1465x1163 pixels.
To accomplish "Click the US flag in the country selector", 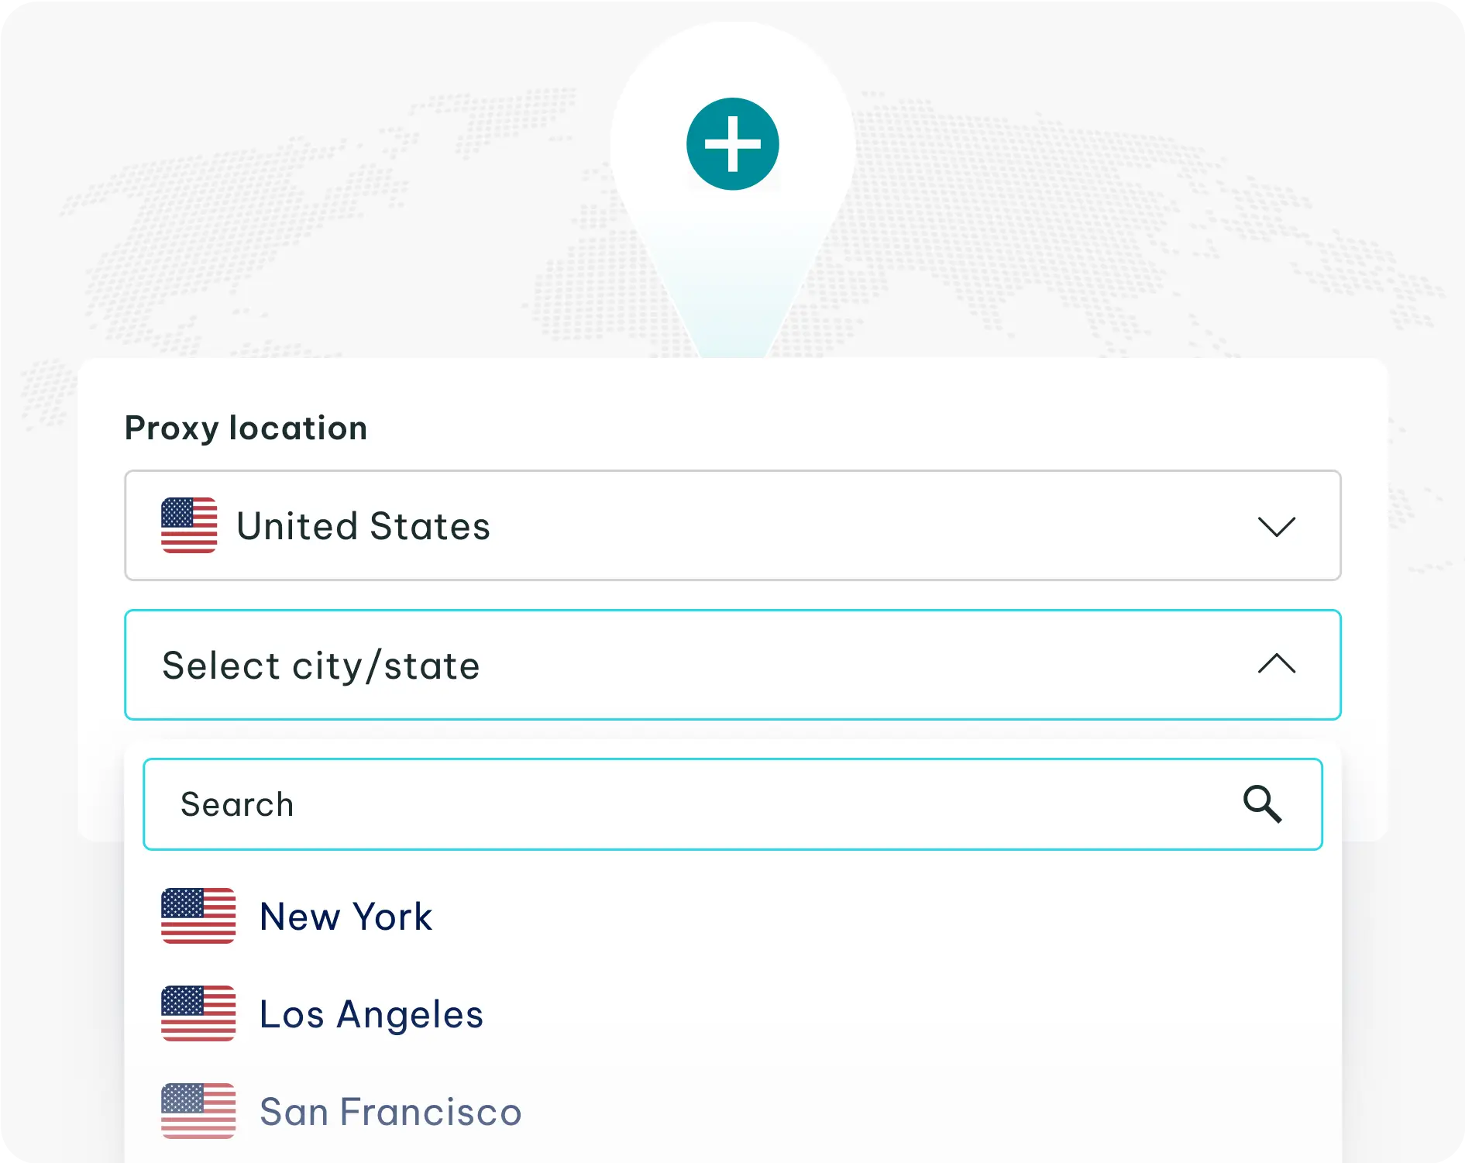I will (189, 525).
